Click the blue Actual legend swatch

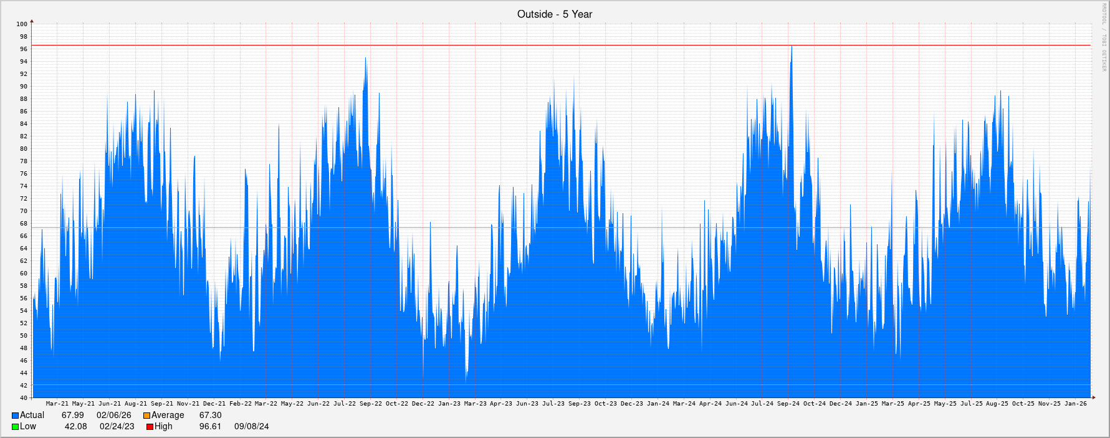15,416
